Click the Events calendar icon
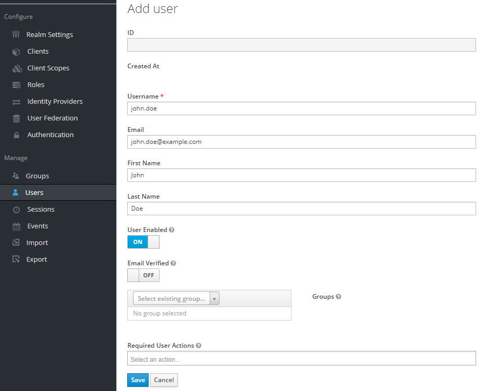 (17, 226)
